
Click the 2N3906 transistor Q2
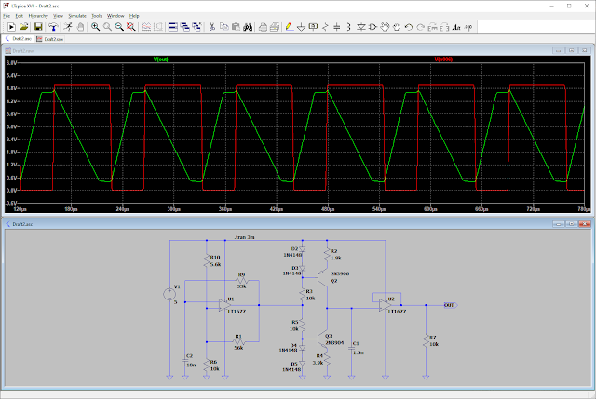(323, 275)
